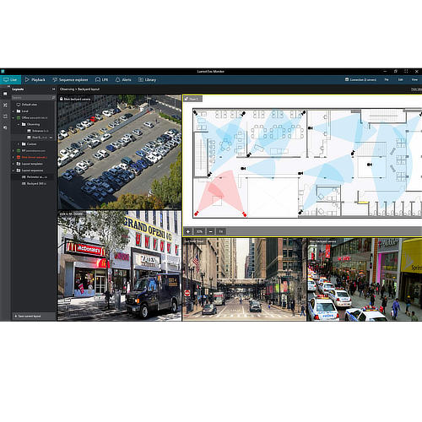Collapse the Observing folder arrow
The image size is (422, 422).
19,124
